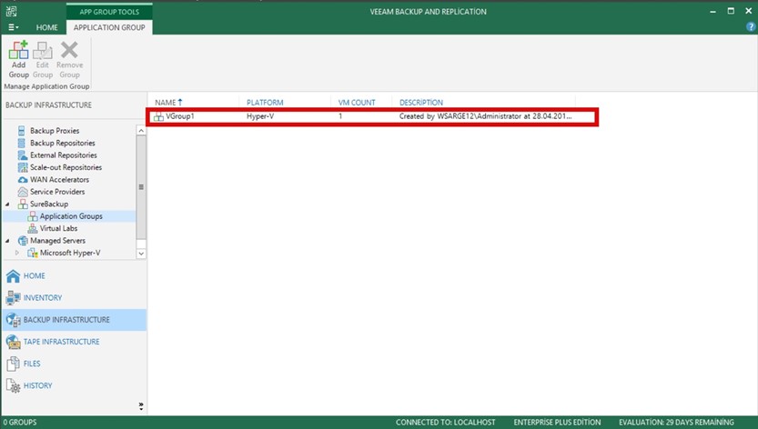Image resolution: width=758 pixels, height=429 pixels.
Task: Open the HISTORY view
Action: point(37,385)
